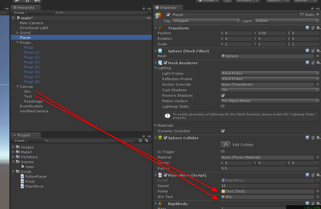
Task: Open PlaerMove script settings gear
Action: (x=318, y=175)
